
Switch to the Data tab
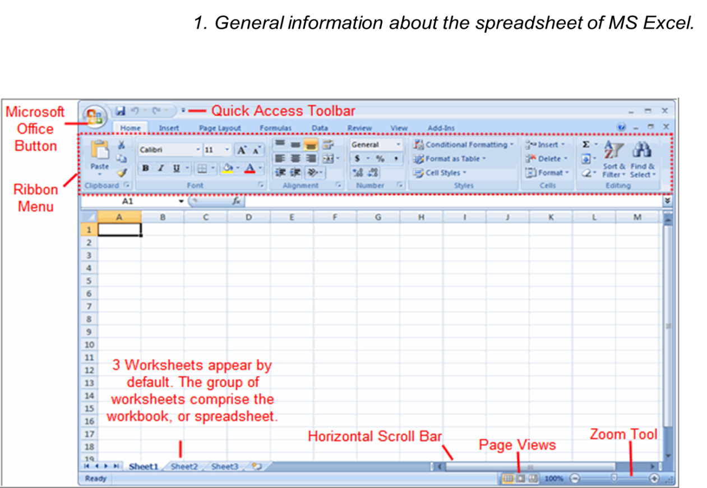[320, 128]
